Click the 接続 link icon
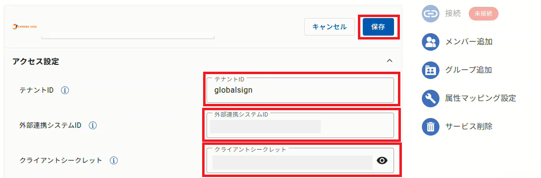Screen dimensions: 541x178 (x=430, y=14)
